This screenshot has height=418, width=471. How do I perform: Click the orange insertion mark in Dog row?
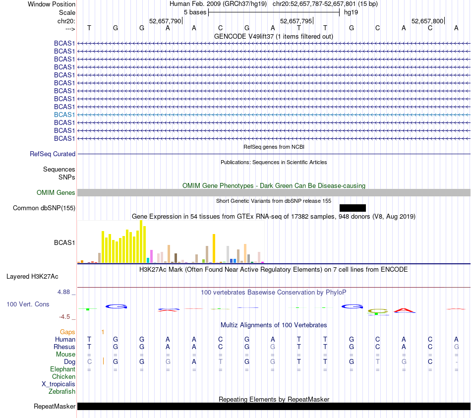coord(103,361)
